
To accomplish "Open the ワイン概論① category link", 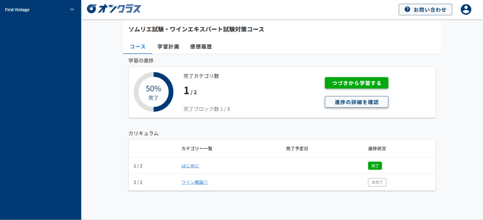I will click(195, 182).
